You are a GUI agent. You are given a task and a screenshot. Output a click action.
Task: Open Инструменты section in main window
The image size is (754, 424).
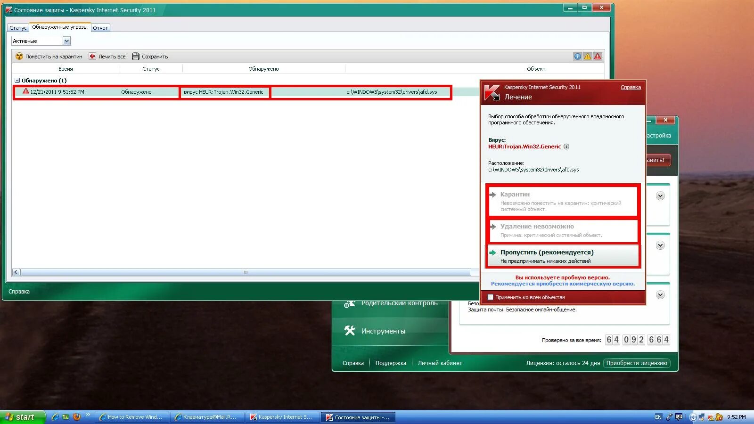pyautogui.click(x=390, y=331)
